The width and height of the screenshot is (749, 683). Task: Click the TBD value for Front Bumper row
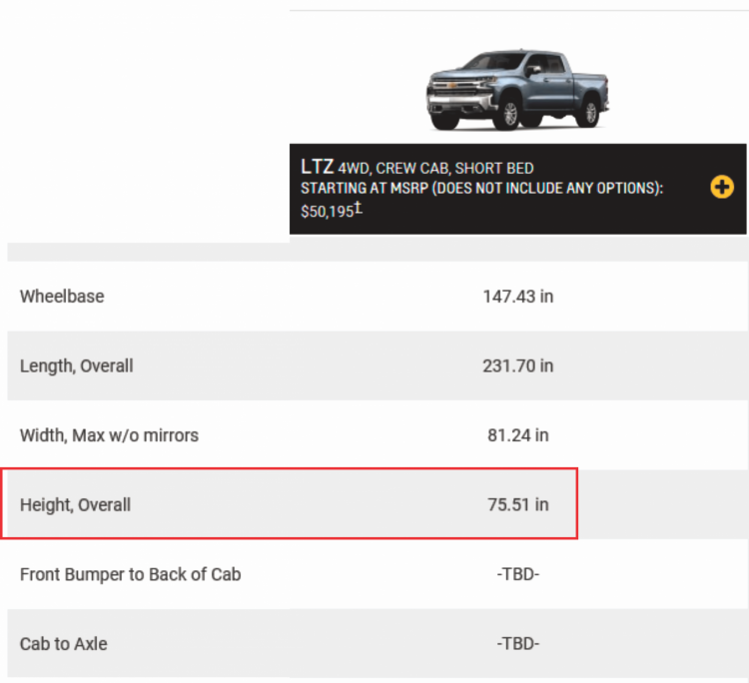pos(517,574)
